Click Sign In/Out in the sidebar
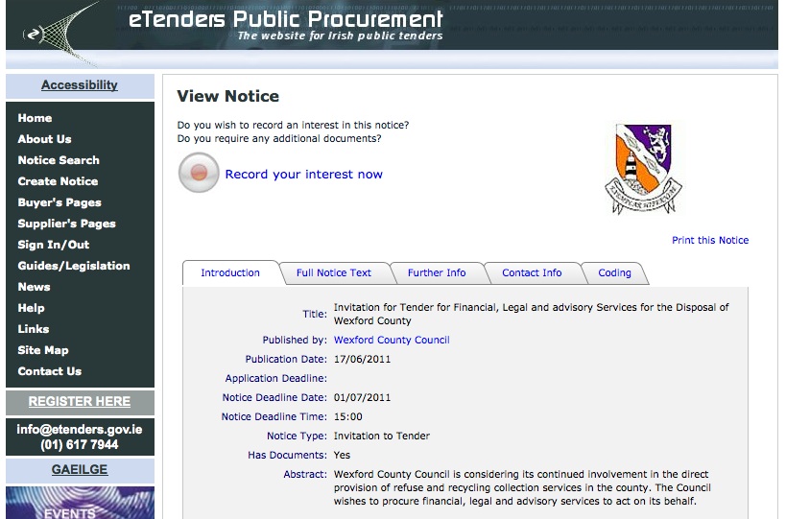 click(54, 245)
